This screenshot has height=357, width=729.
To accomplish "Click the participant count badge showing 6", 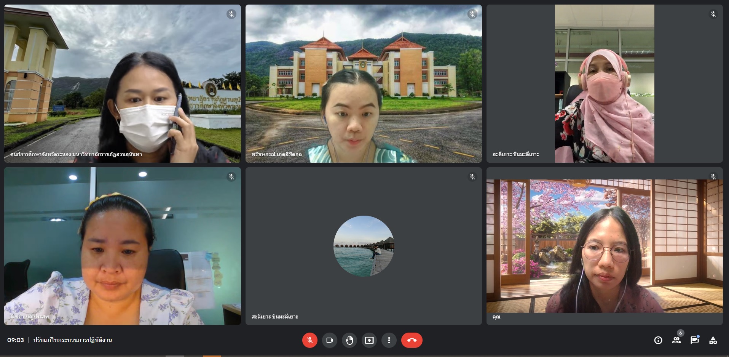I will [x=681, y=333].
